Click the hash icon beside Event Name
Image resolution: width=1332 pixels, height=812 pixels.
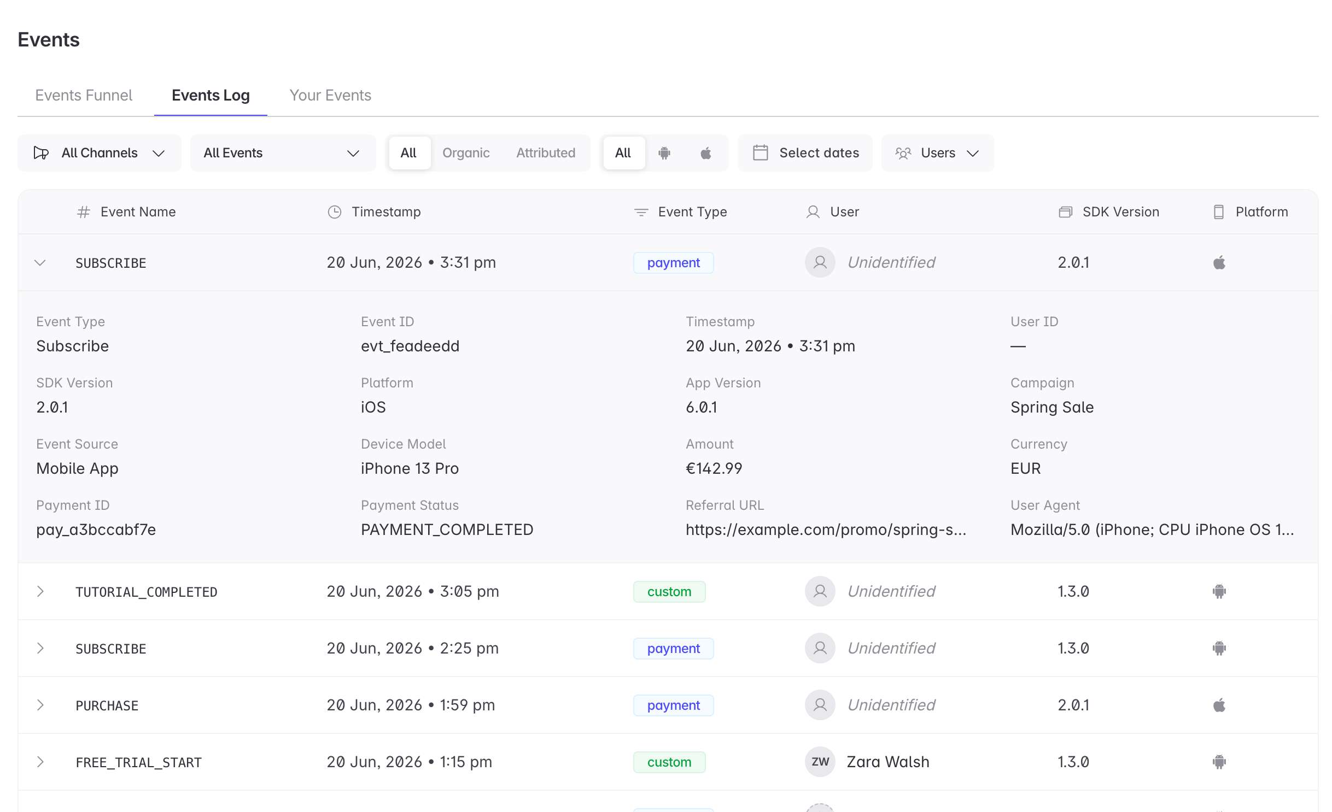[x=83, y=212]
